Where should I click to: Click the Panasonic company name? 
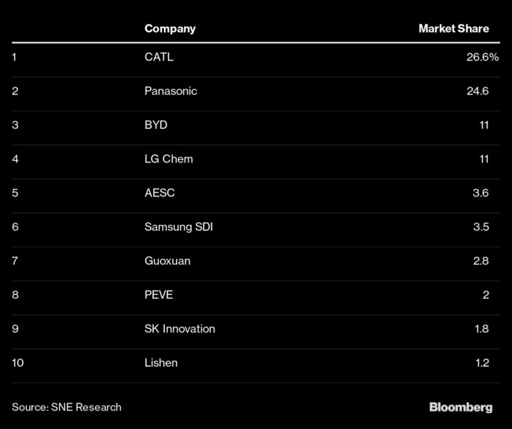(x=170, y=91)
